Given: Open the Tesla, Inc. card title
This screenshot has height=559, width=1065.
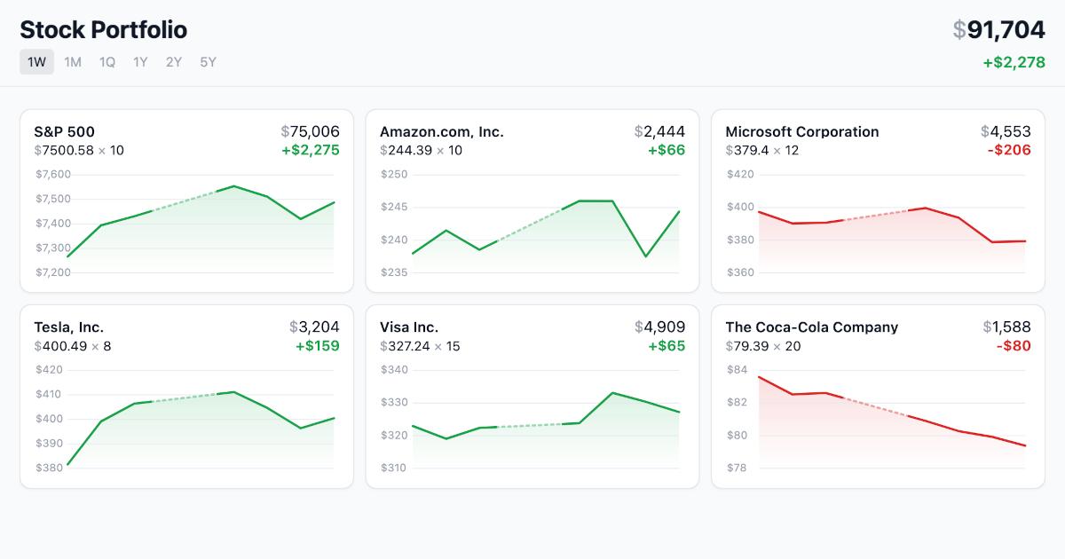Looking at the screenshot, I should [69, 327].
